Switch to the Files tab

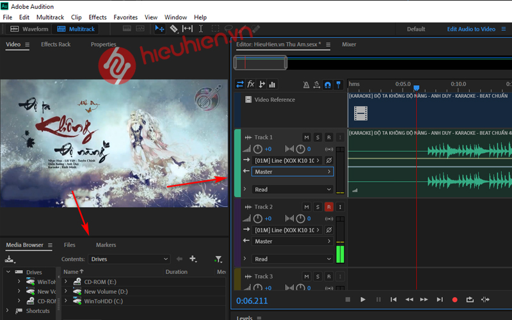pyautogui.click(x=70, y=245)
